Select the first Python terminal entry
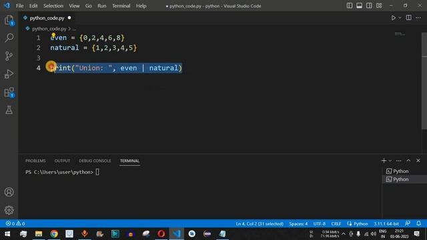This screenshot has height=240, width=427. coord(404,171)
